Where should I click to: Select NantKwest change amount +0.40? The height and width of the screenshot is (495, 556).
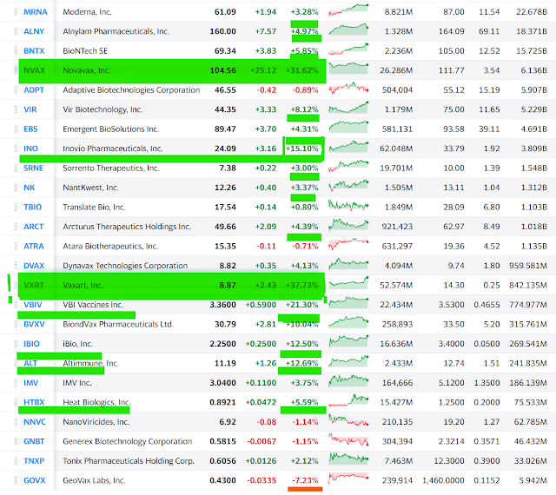[x=266, y=188]
